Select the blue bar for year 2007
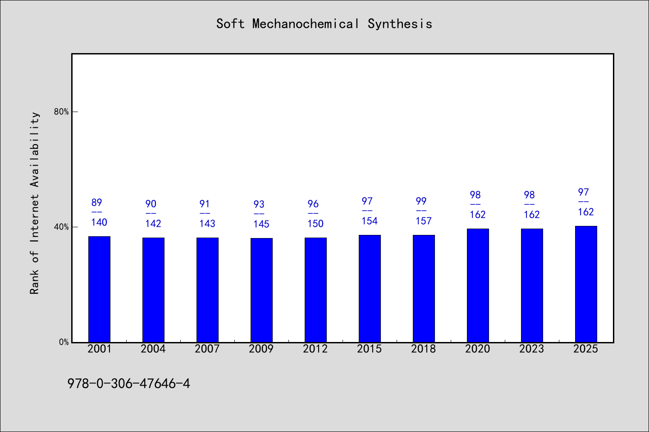Viewport: 649px width, 432px height. click(x=207, y=290)
